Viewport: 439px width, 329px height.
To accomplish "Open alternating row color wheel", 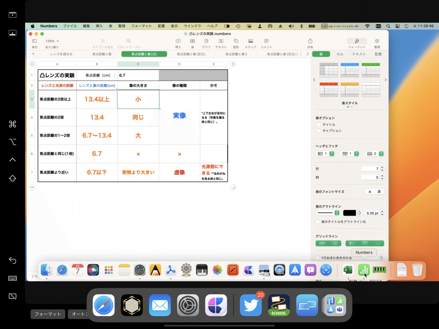I will 380,258.
